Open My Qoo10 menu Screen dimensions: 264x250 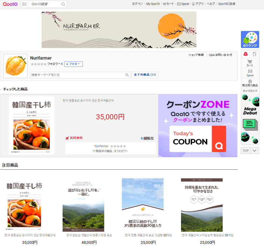[153, 4]
